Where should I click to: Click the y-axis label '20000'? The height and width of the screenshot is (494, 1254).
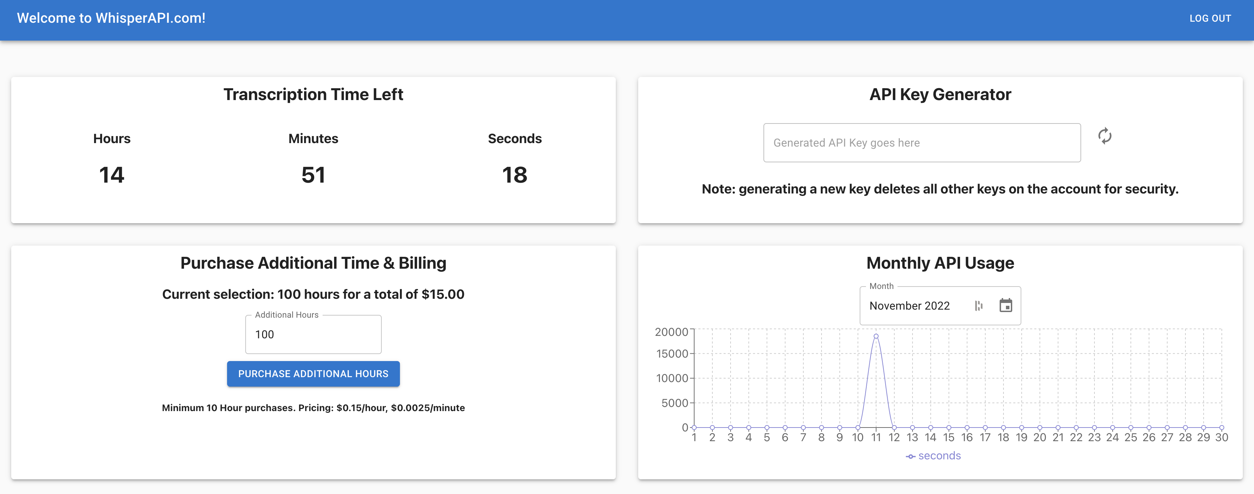tap(671, 332)
